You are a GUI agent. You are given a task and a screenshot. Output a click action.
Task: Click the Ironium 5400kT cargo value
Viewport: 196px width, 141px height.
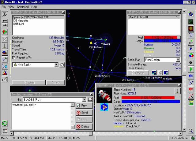[x=176, y=45]
